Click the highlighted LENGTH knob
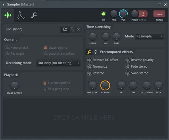The image size is (169, 140). 105,86
